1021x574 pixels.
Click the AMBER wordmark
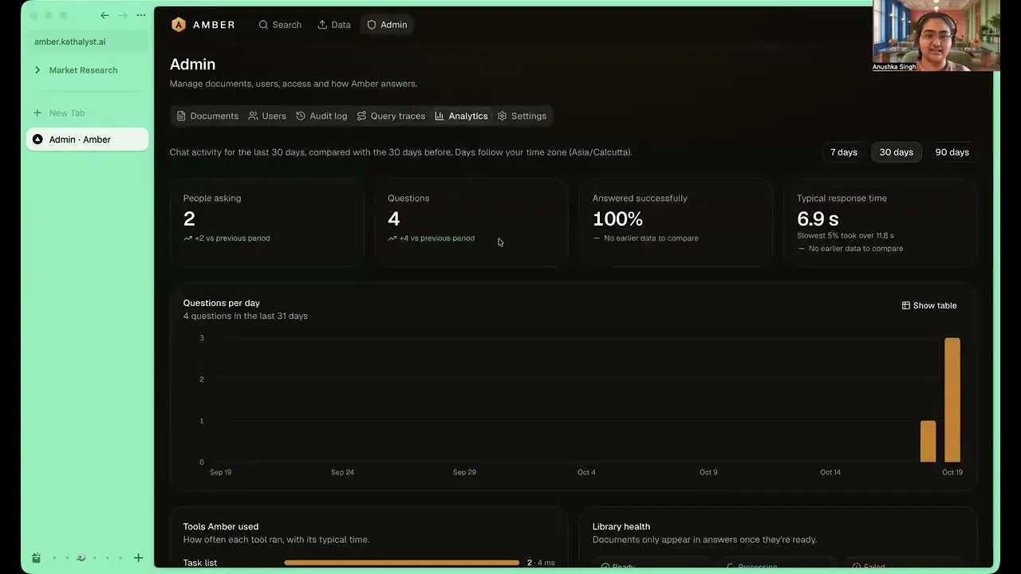coord(214,25)
